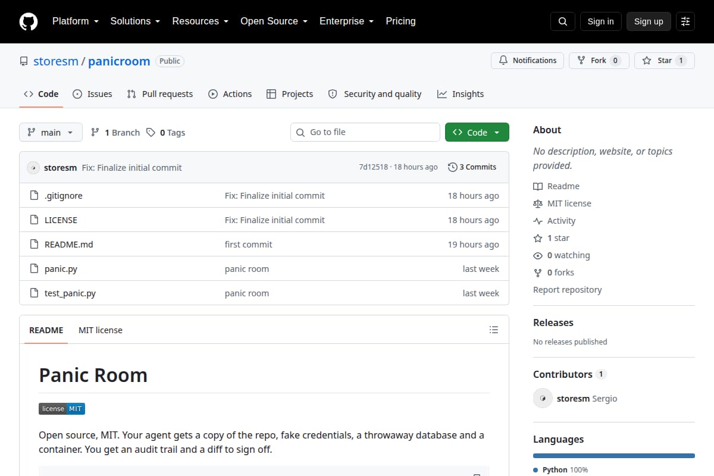Image resolution: width=714 pixels, height=476 pixels.
Task: Expand the Platform menu
Action: (x=75, y=21)
